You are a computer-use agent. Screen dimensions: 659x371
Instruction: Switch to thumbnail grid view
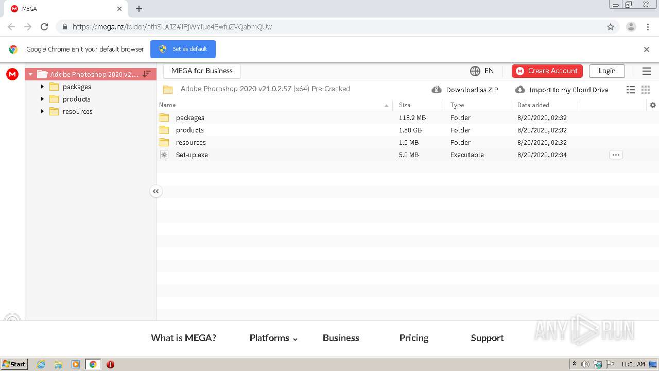(x=646, y=90)
